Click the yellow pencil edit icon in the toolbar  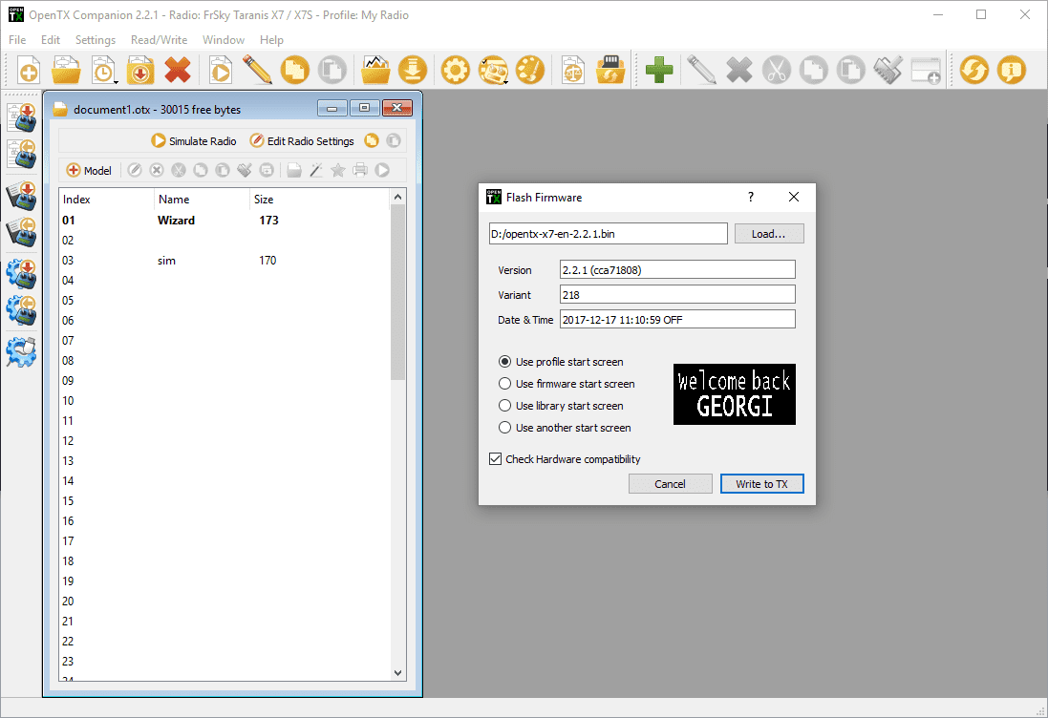click(x=257, y=70)
